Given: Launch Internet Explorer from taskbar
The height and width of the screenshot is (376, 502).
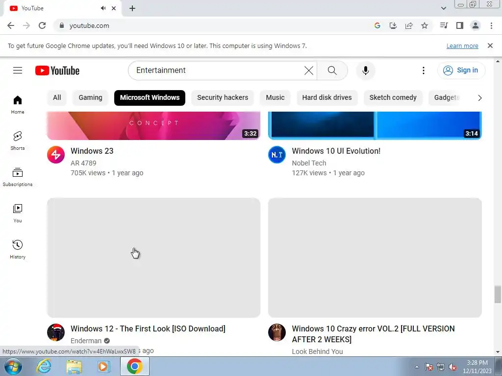Looking at the screenshot, I should pyautogui.click(x=44, y=366).
